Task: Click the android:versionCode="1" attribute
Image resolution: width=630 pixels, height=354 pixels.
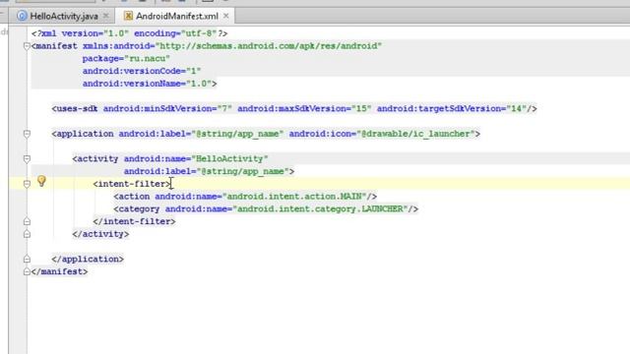Action: tap(142, 71)
